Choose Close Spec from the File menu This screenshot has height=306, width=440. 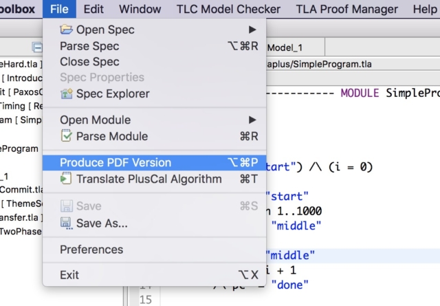pyautogui.click(x=154, y=62)
